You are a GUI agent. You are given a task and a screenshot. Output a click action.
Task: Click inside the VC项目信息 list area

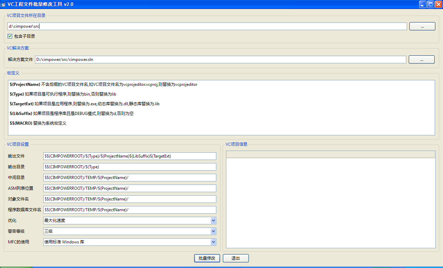point(331,203)
